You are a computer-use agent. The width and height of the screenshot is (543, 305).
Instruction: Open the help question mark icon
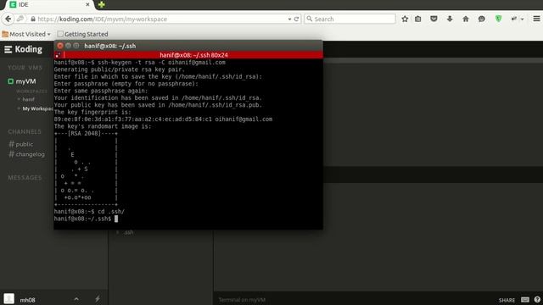pos(537,299)
